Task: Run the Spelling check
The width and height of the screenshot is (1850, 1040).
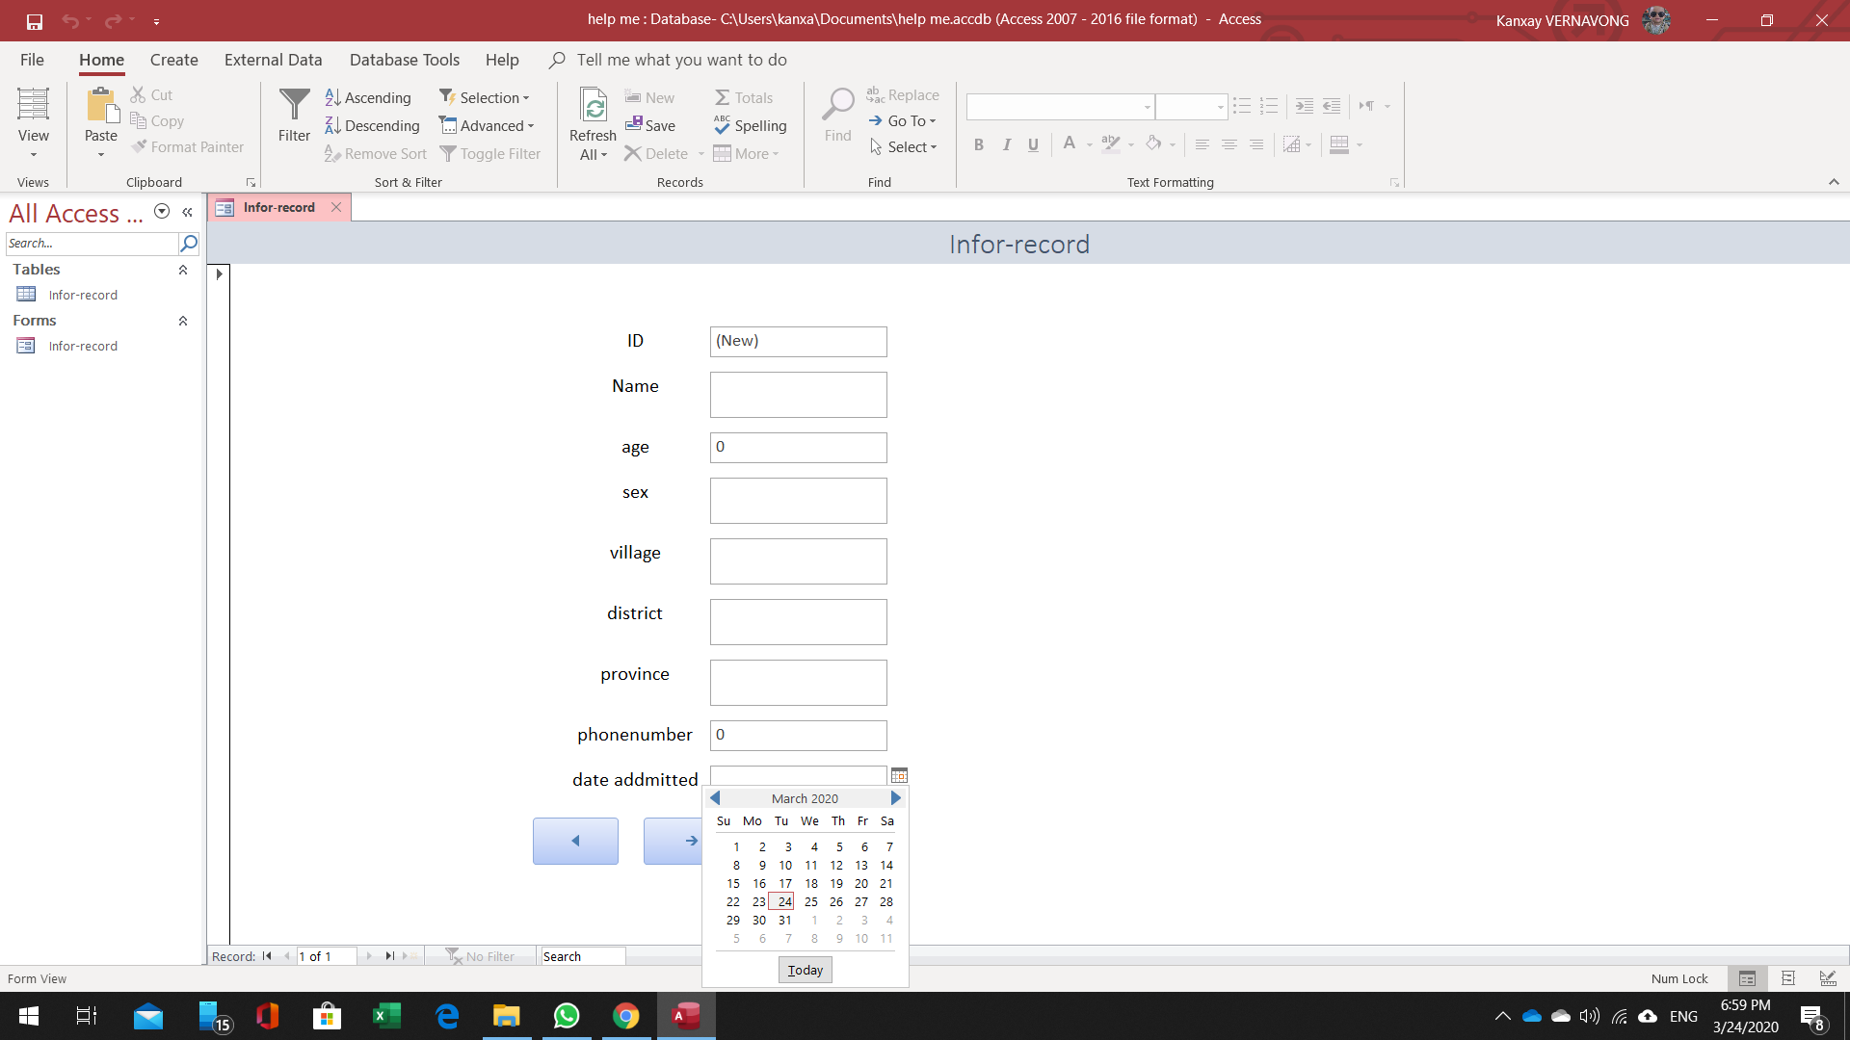Action: click(x=750, y=125)
